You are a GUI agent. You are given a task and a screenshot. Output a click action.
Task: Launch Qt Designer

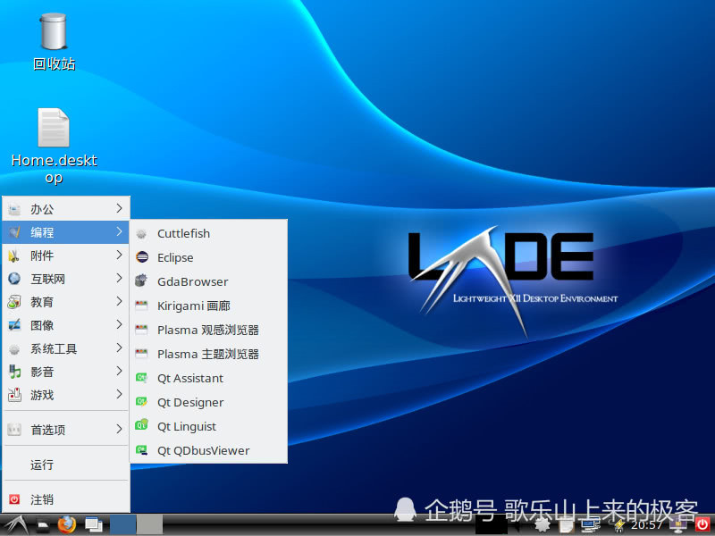(209, 403)
